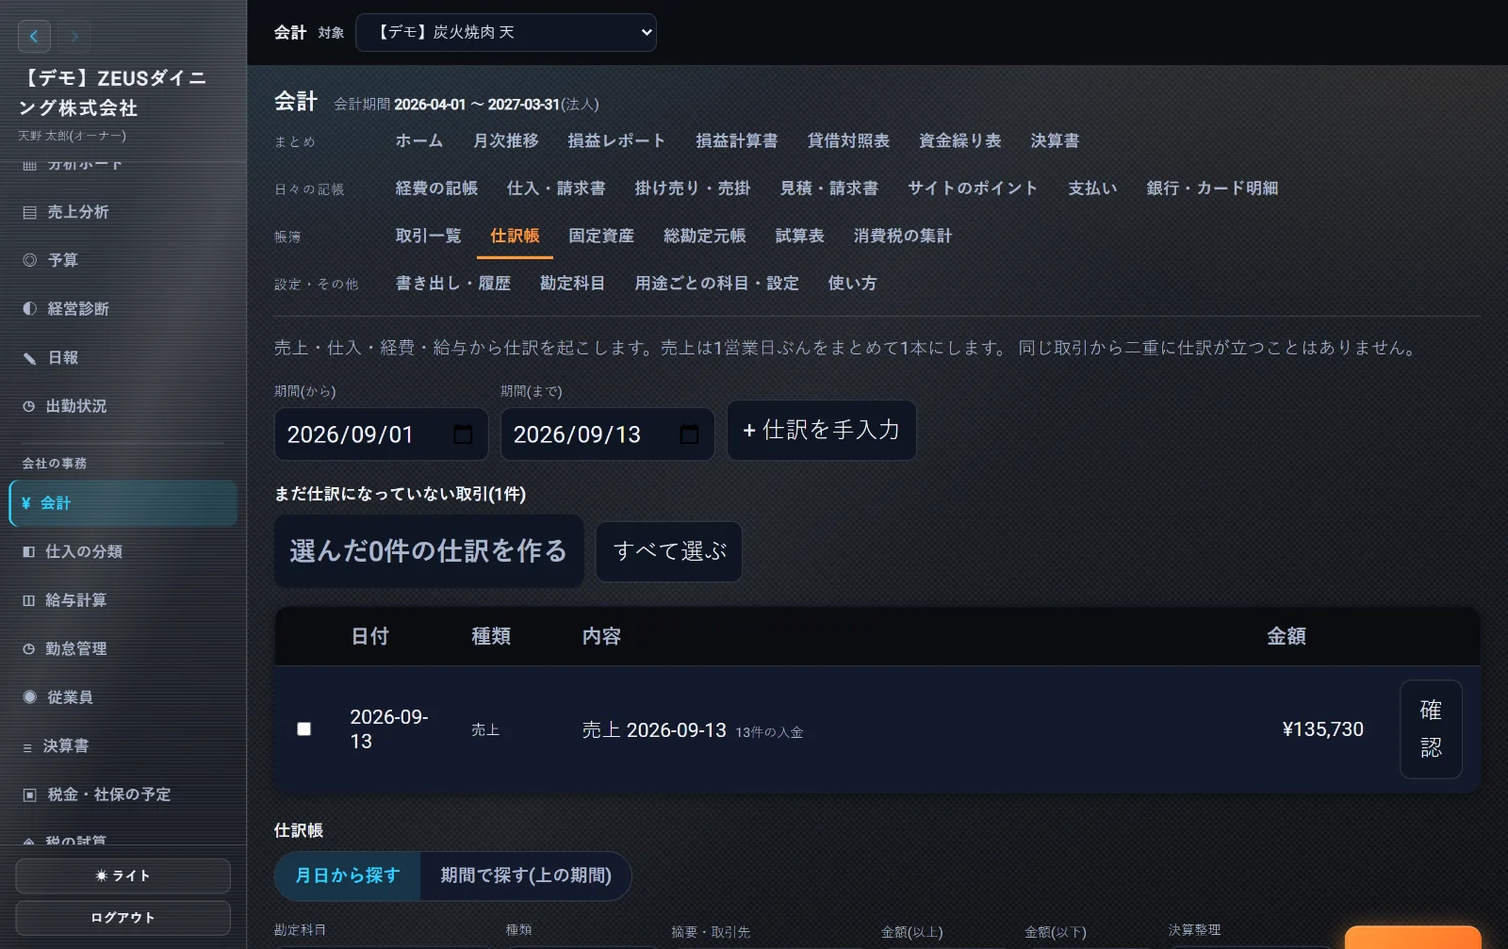This screenshot has height=949, width=1508.
Task: Open 経営診断 from the sidebar
Action: coord(123,309)
